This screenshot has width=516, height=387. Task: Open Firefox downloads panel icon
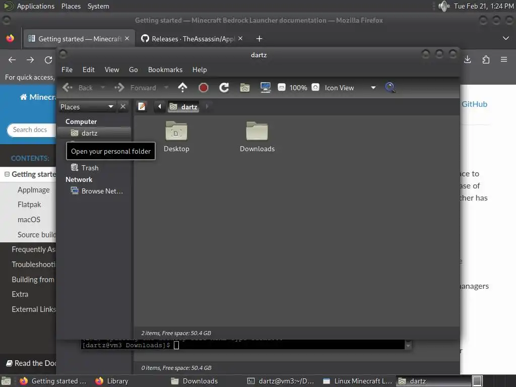click(x=468, y=59)
